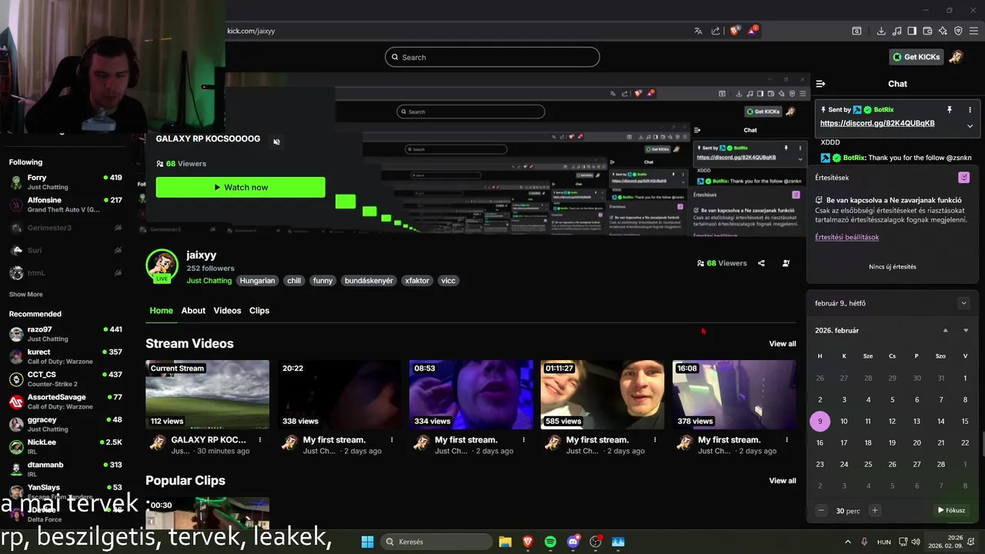This screenshot has width=985, height=554.
Task: Click View all for Stream Videos
Action: click(x=783, y=344)
